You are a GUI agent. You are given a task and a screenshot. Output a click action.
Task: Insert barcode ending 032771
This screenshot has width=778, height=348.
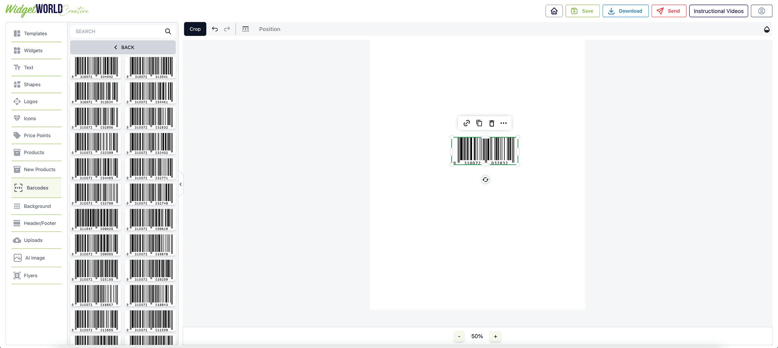tap(151, 169)
